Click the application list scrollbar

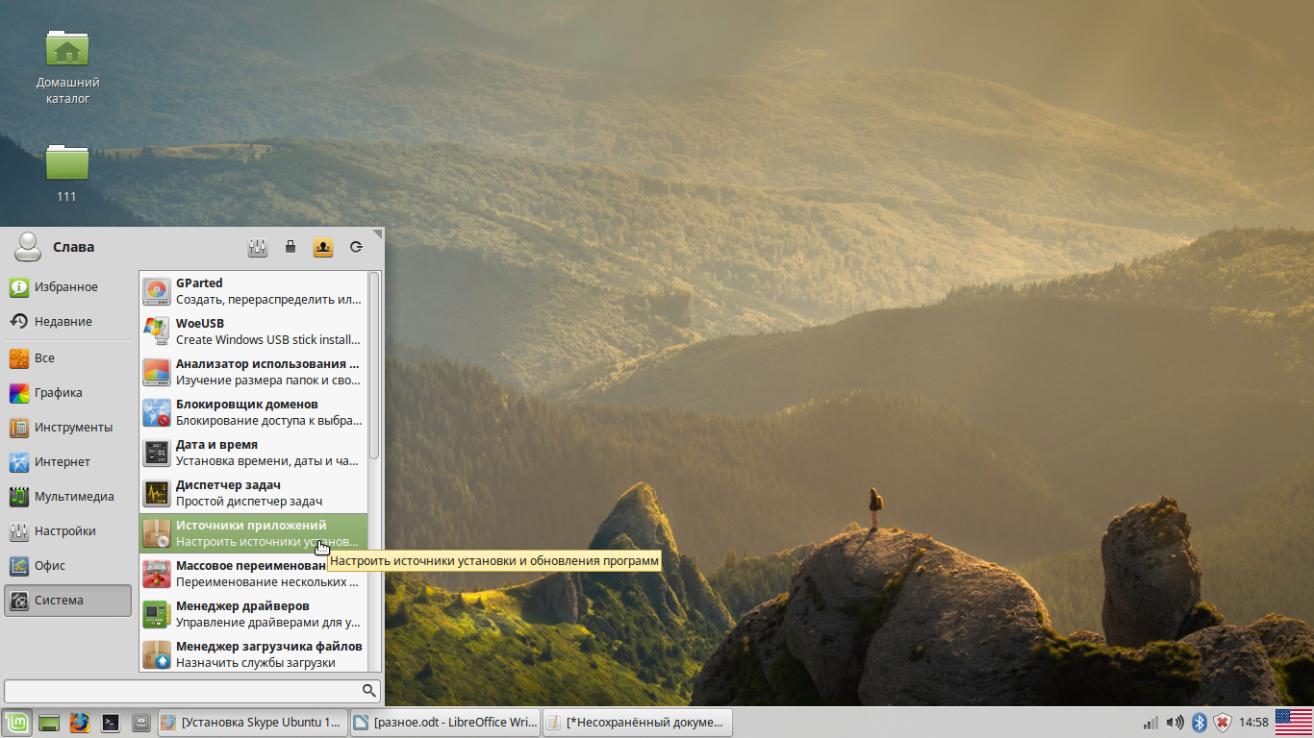tap(374, 365)
